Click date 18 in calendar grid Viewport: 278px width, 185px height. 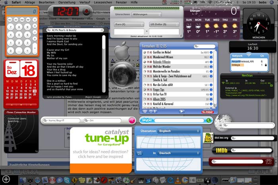pyautogui.click(x=35, y=91)
